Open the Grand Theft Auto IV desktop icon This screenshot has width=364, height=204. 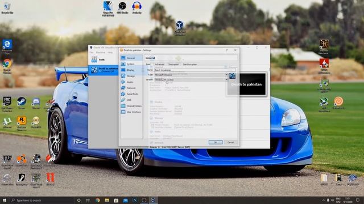(7, 162)
